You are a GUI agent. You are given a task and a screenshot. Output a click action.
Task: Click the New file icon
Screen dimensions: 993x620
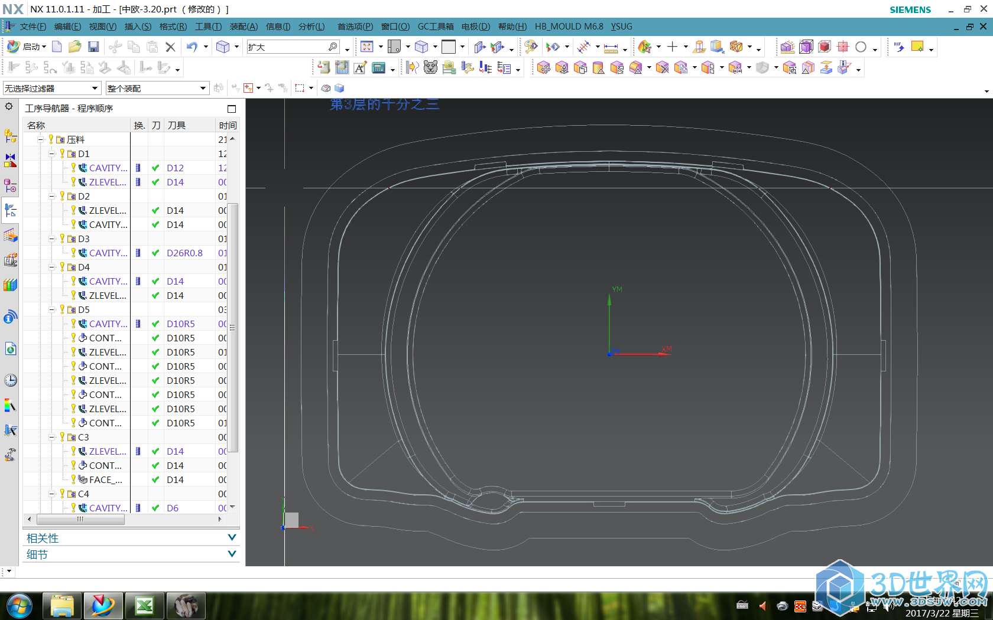(x=57, y=47)
